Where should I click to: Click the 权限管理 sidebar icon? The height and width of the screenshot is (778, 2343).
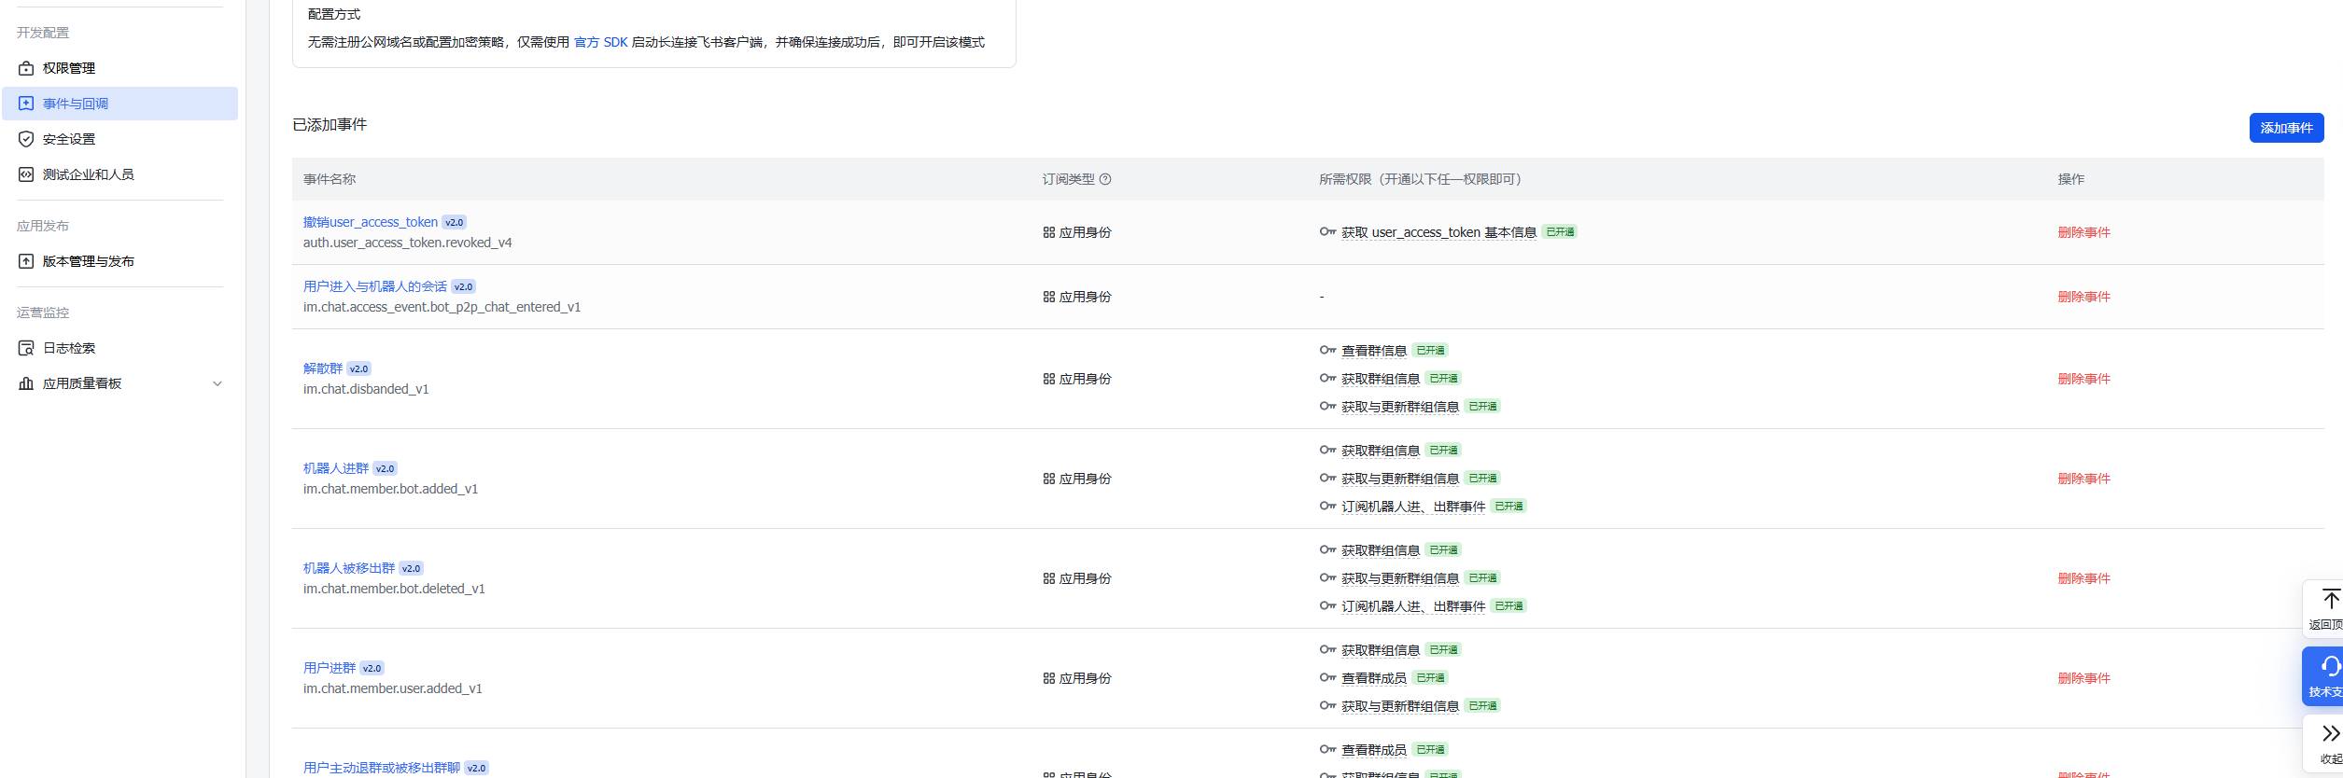click(26, 68)
